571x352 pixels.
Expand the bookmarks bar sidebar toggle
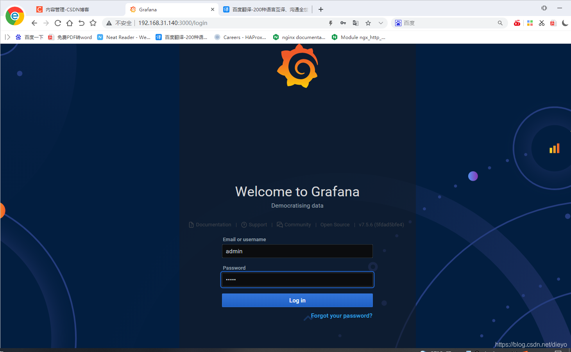pos(7,37)
